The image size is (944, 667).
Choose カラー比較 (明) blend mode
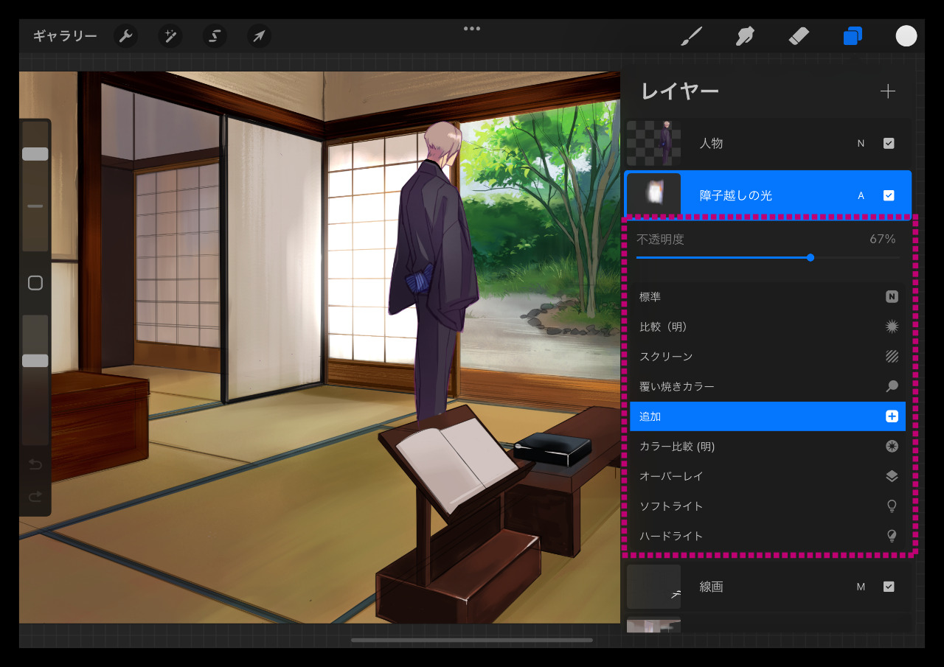768,447
